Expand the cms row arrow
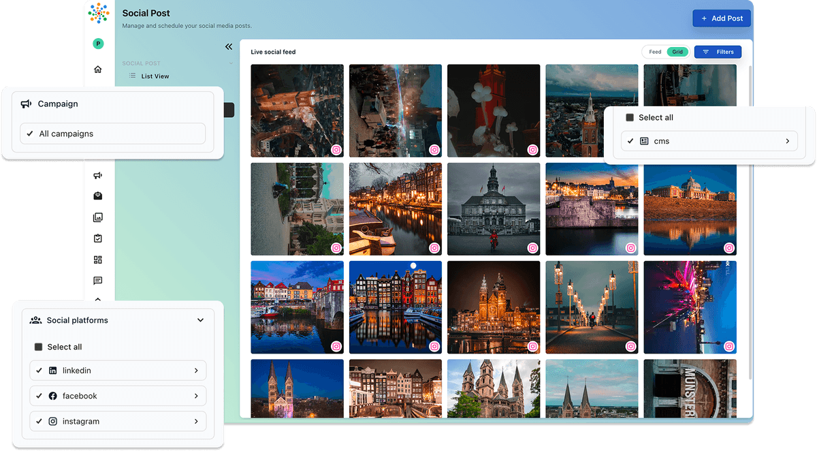Viewport: 817px width, 451px height. 787,141
